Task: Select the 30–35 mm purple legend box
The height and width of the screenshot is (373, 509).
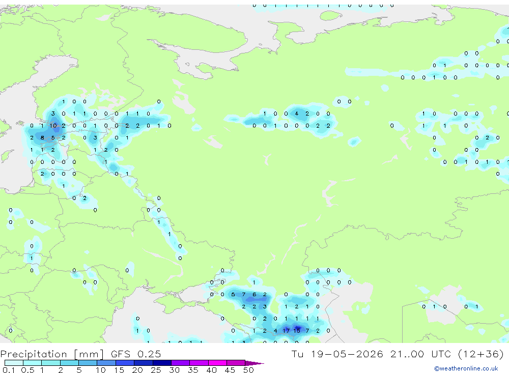Action: 181,363
